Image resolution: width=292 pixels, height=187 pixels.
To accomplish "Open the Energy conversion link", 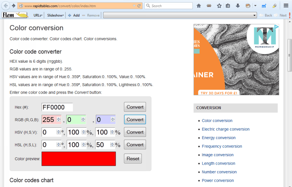I will [218, 138].
